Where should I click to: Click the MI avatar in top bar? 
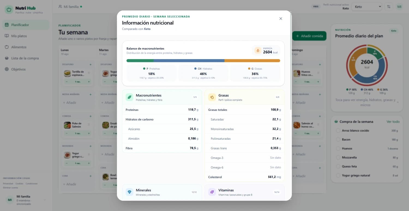point(399,7)
